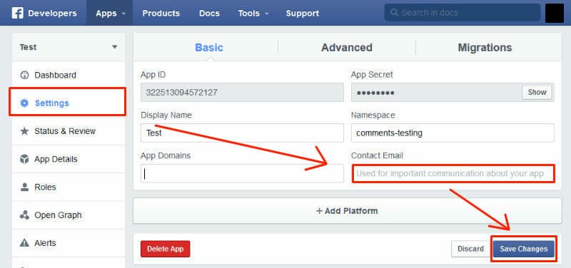
Task: Open Support in top navigation
Action: (302, 13)
